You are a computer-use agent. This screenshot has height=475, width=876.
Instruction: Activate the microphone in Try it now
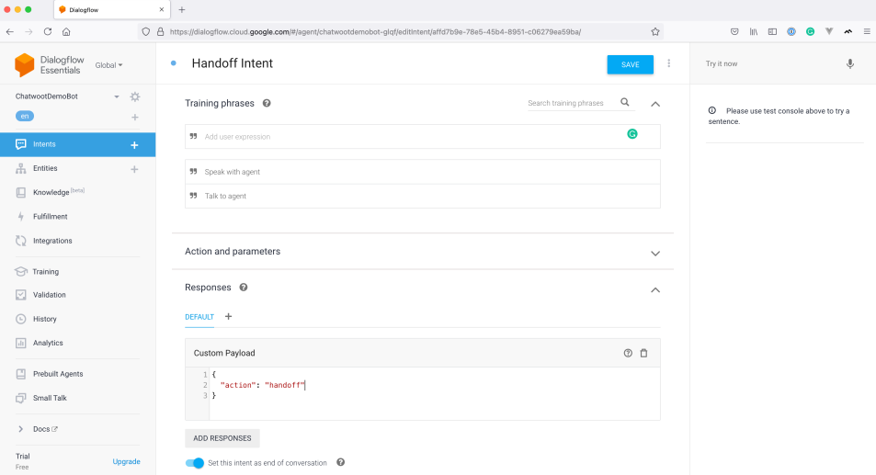(x=849, y=63)
